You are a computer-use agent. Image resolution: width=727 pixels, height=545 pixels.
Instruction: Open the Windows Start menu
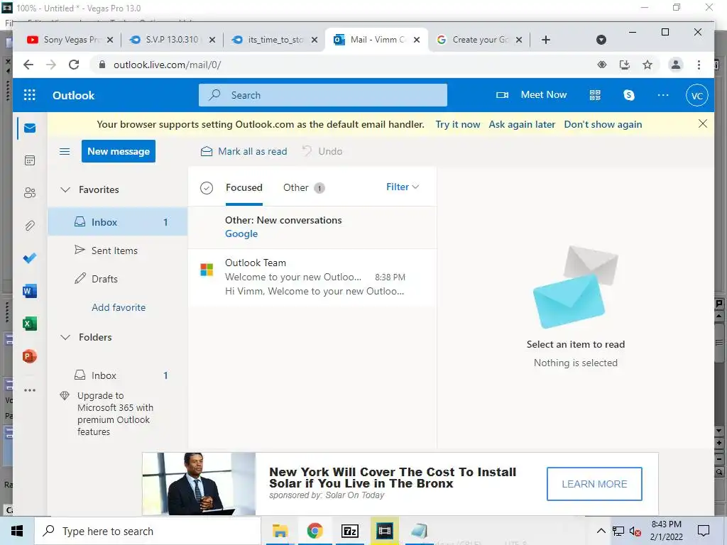click(17, 531)
